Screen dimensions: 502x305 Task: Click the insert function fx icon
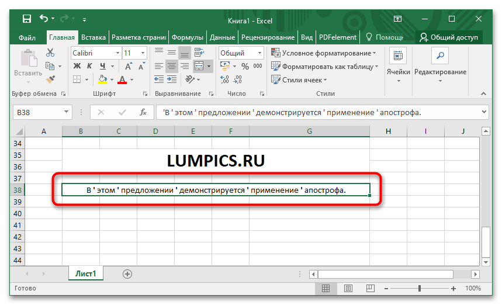[x=143, y=112]
